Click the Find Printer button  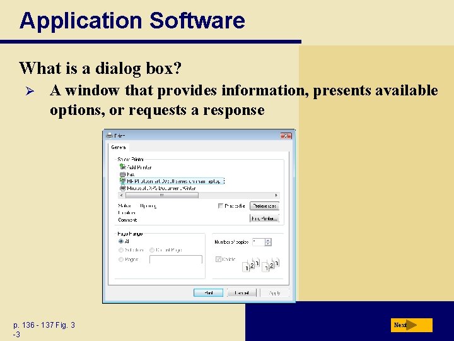click(x=264, y=218)
